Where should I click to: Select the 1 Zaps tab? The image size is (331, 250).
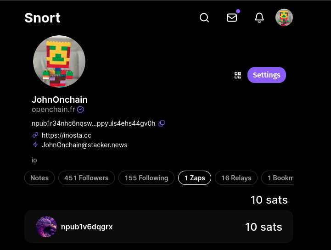pos(195,178)
